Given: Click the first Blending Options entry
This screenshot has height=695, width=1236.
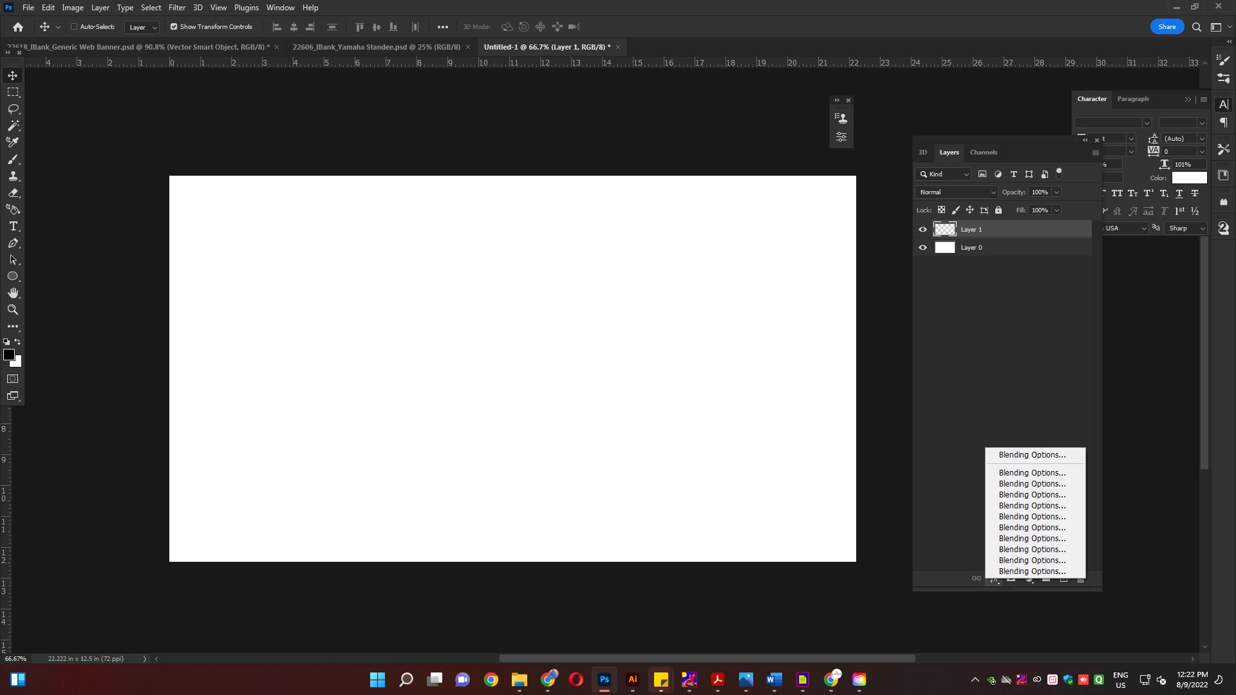Looking at the screenshot, I should point(1032,455).
